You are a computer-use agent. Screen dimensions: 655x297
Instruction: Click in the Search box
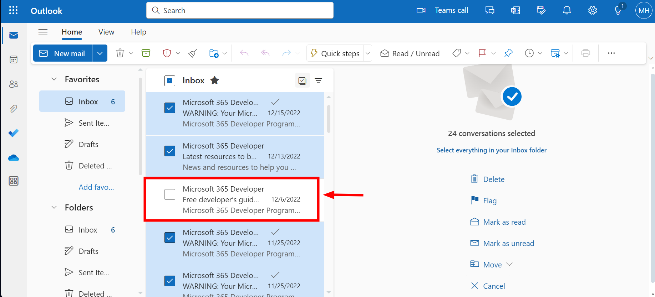[240, 10]
